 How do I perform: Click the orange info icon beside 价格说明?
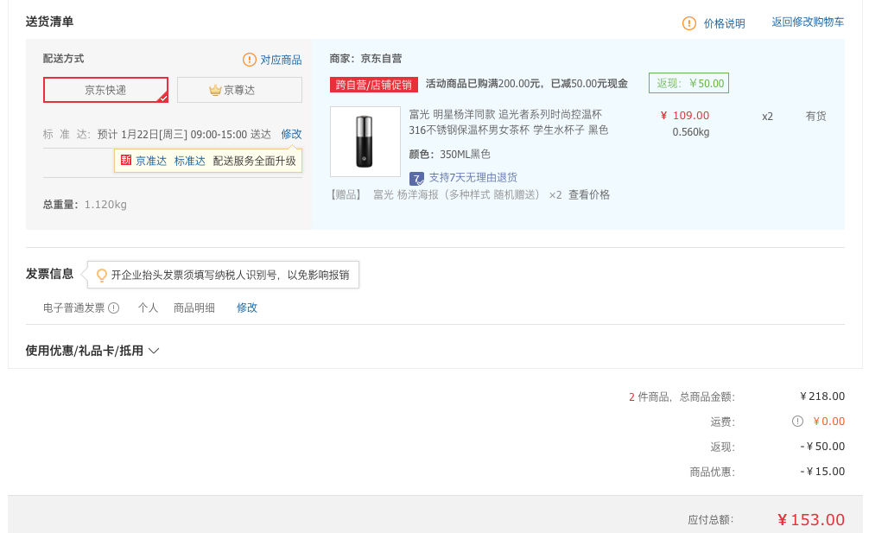tap(688, 23)
